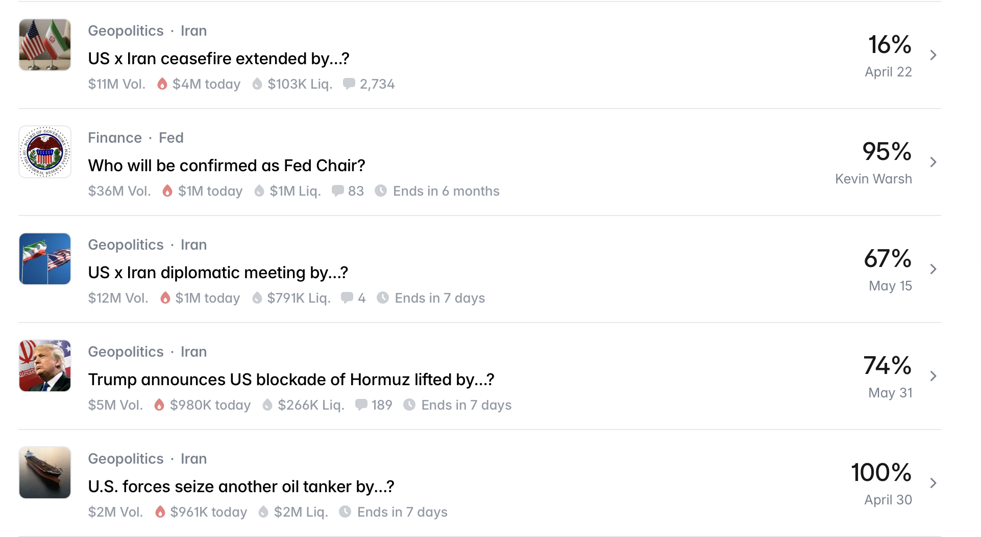
Task: Expand the Fed Chair market chevron
Action: click(933, 162)
